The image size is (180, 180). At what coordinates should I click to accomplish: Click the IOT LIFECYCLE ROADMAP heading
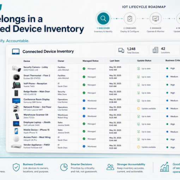pos(144,7)
